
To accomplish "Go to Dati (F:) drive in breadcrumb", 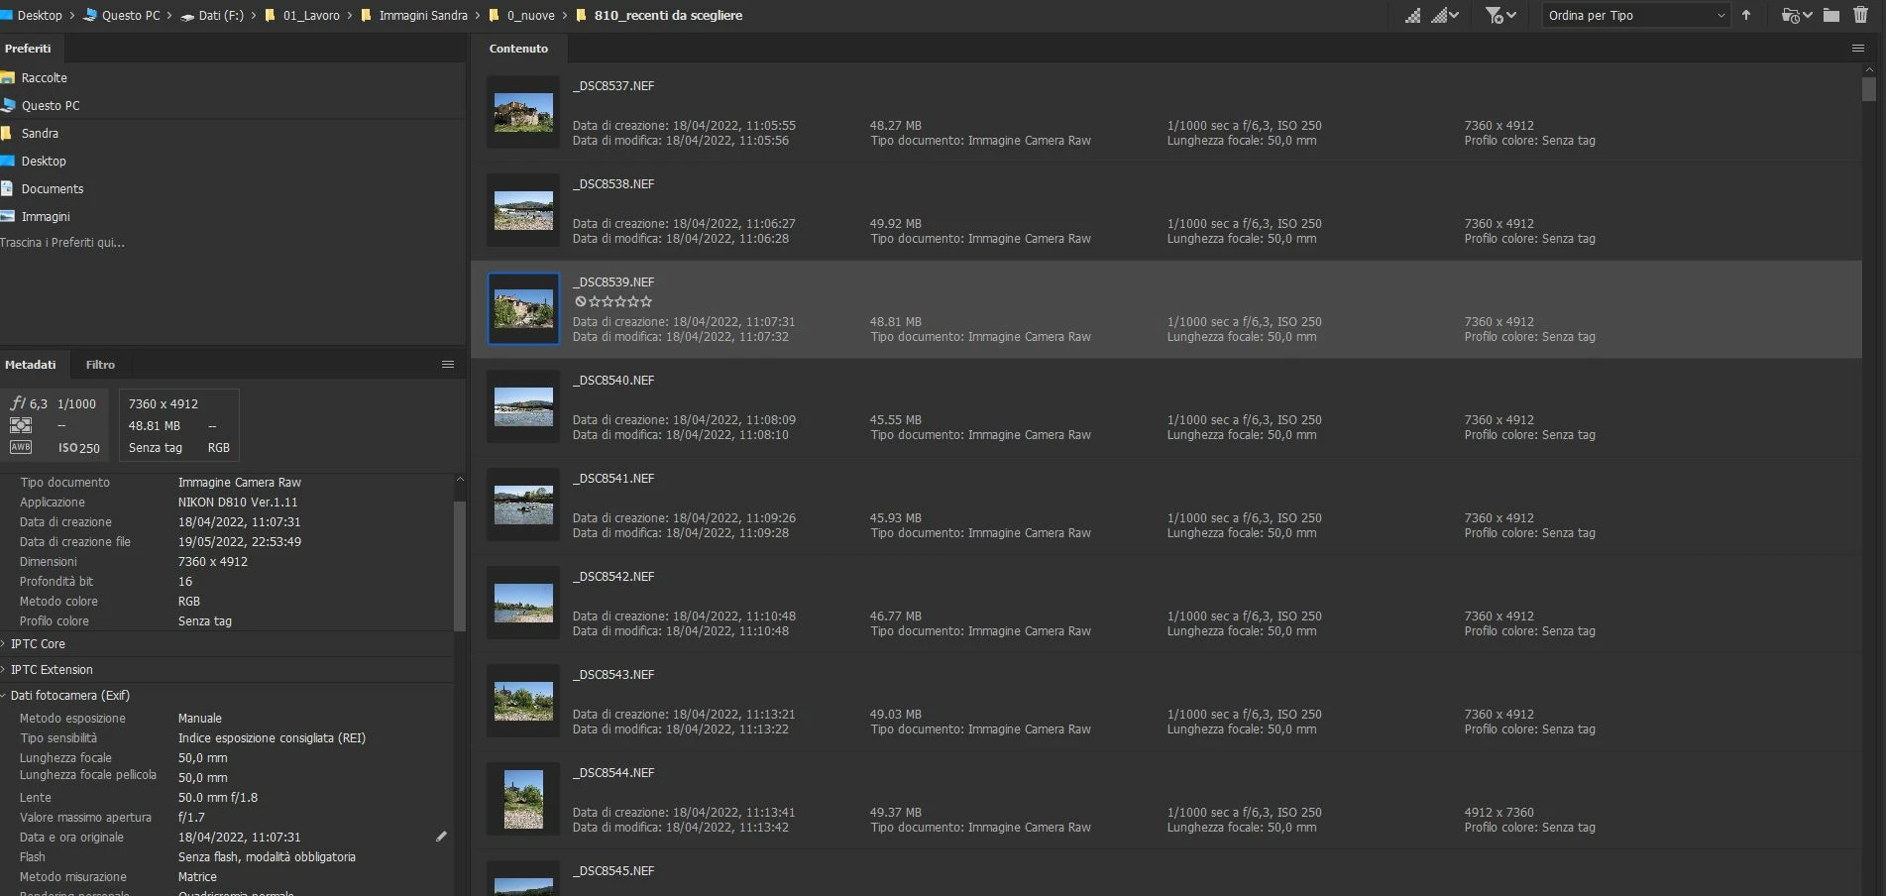I will click(221, 15).
